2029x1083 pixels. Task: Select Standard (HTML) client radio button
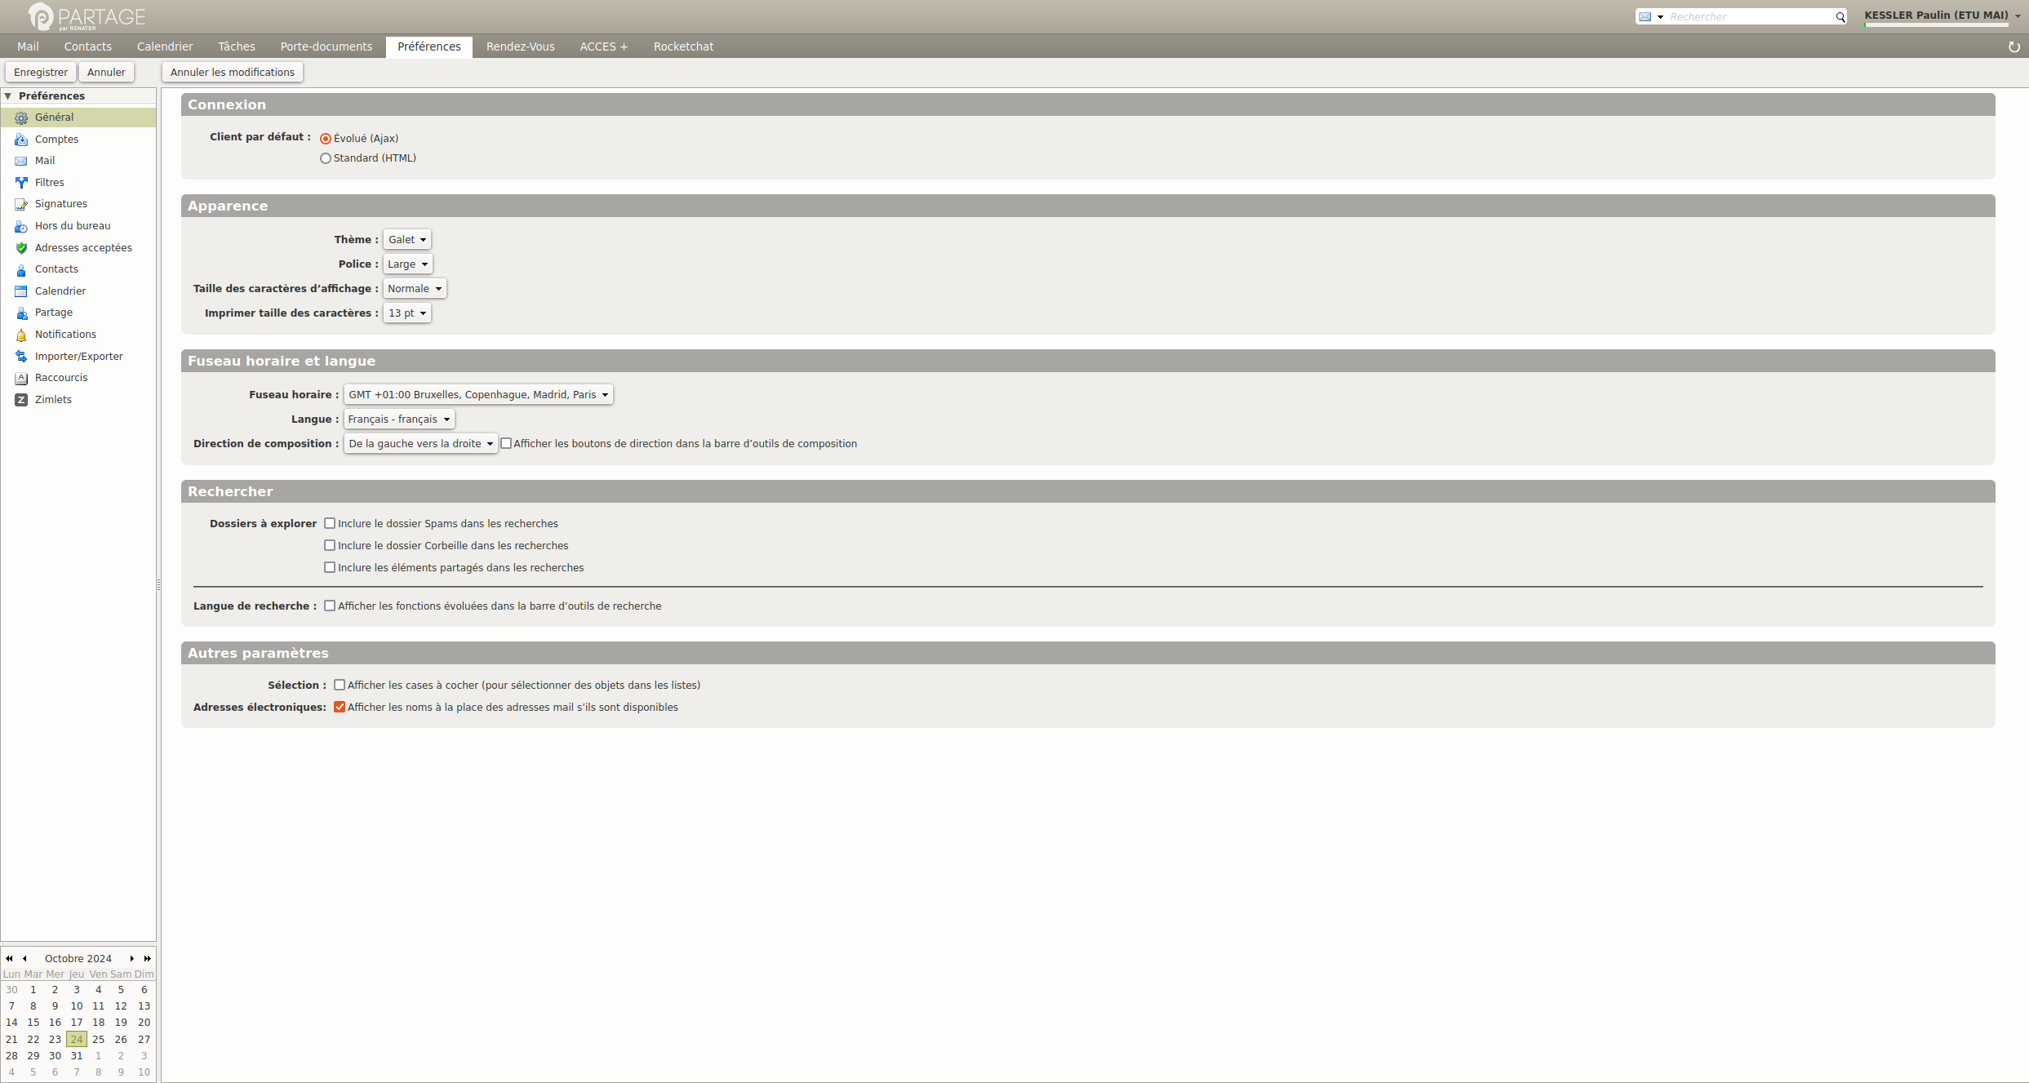point(326,158)
